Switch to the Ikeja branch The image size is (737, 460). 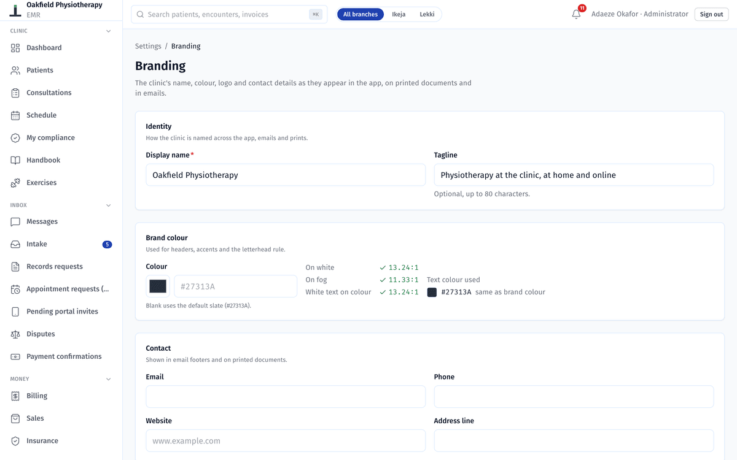[x=399, y=14]
